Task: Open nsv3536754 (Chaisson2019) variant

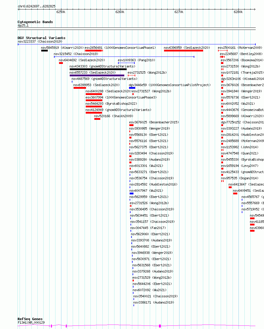Action: (x=152, y=178)
